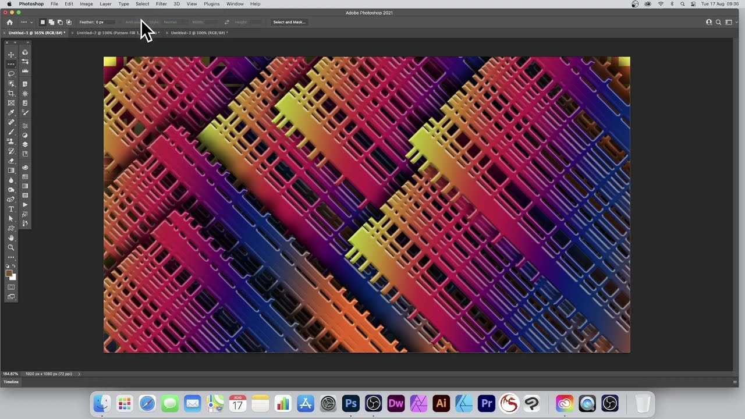
Task: Select the Brush tool
Action: pyautogui.click(x=11, y=132)
